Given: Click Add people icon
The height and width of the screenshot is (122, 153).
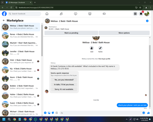Looking at the screenshot, I should 92,48.
